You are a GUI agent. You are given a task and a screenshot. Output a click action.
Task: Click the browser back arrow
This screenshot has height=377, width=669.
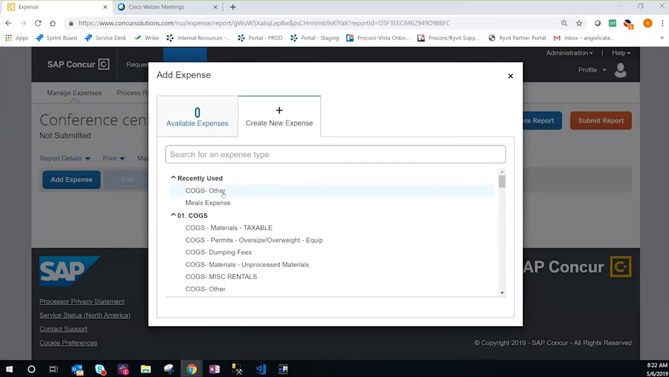pos(8,23)
